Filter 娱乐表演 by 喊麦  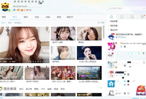click(50, 89)
